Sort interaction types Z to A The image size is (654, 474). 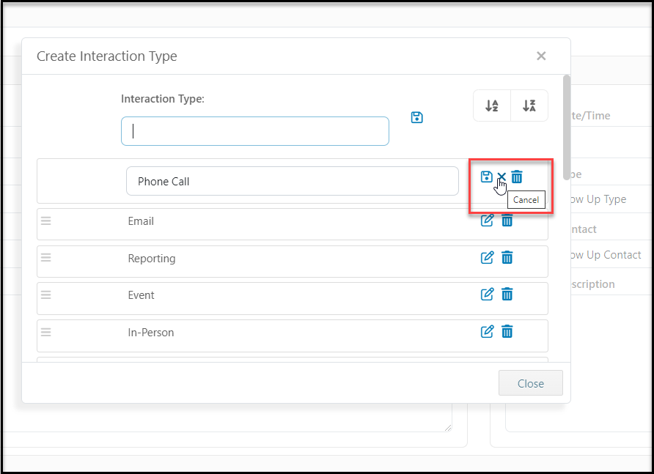(x=529, y=105)
